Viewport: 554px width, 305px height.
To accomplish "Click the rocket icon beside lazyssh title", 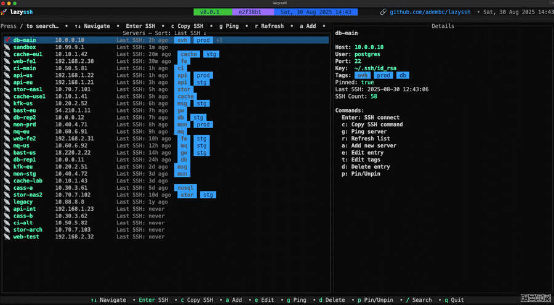I will tap(5, 12).
